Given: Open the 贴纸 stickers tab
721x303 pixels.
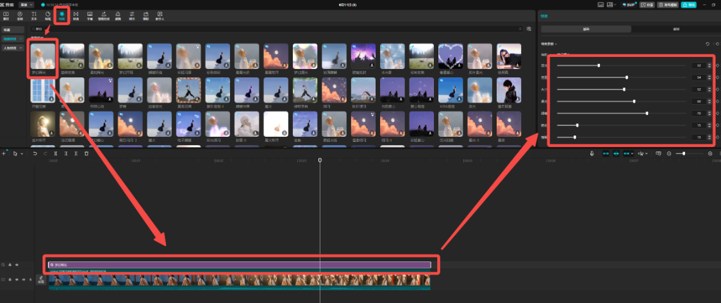Looking at the screenshot, I should 48,16.
